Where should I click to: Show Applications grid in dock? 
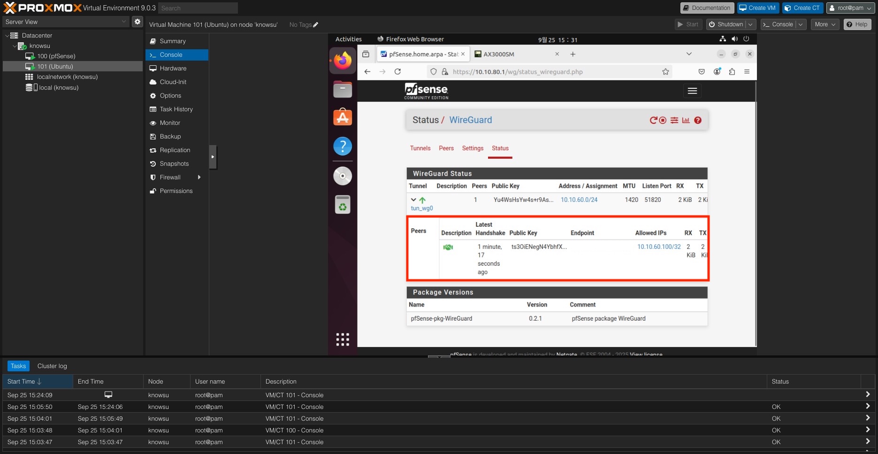[343, 339]
